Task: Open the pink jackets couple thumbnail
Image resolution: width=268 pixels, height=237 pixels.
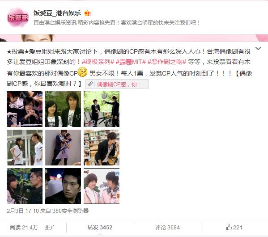Action: pos(102,186)
